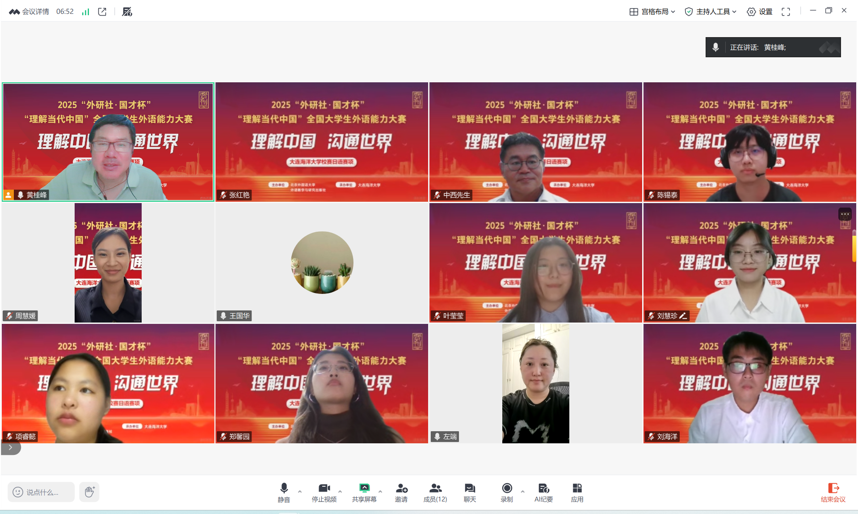This screenshot has height=514, width=858.
Task: Expand the 主持人工具 host tools menu
Action: (711, 12)
